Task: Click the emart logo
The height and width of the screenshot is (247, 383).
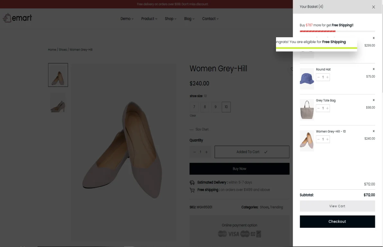Action: point(17,18)
